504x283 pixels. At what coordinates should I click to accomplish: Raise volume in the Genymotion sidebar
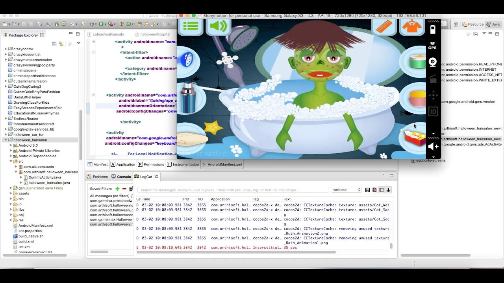pyautogui.click(x=433, y=146)
